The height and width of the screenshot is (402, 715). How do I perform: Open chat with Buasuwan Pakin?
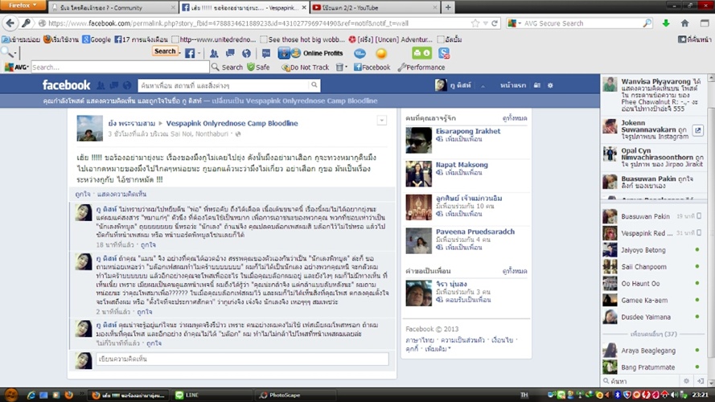pos(653,216)
